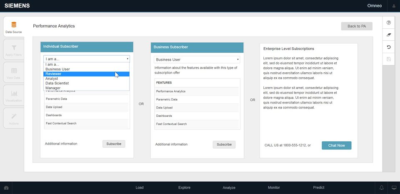This screenshot has height=194, width=400.
Task: Select Parametric Data in Business features list
Action: (x=197, y=99)
